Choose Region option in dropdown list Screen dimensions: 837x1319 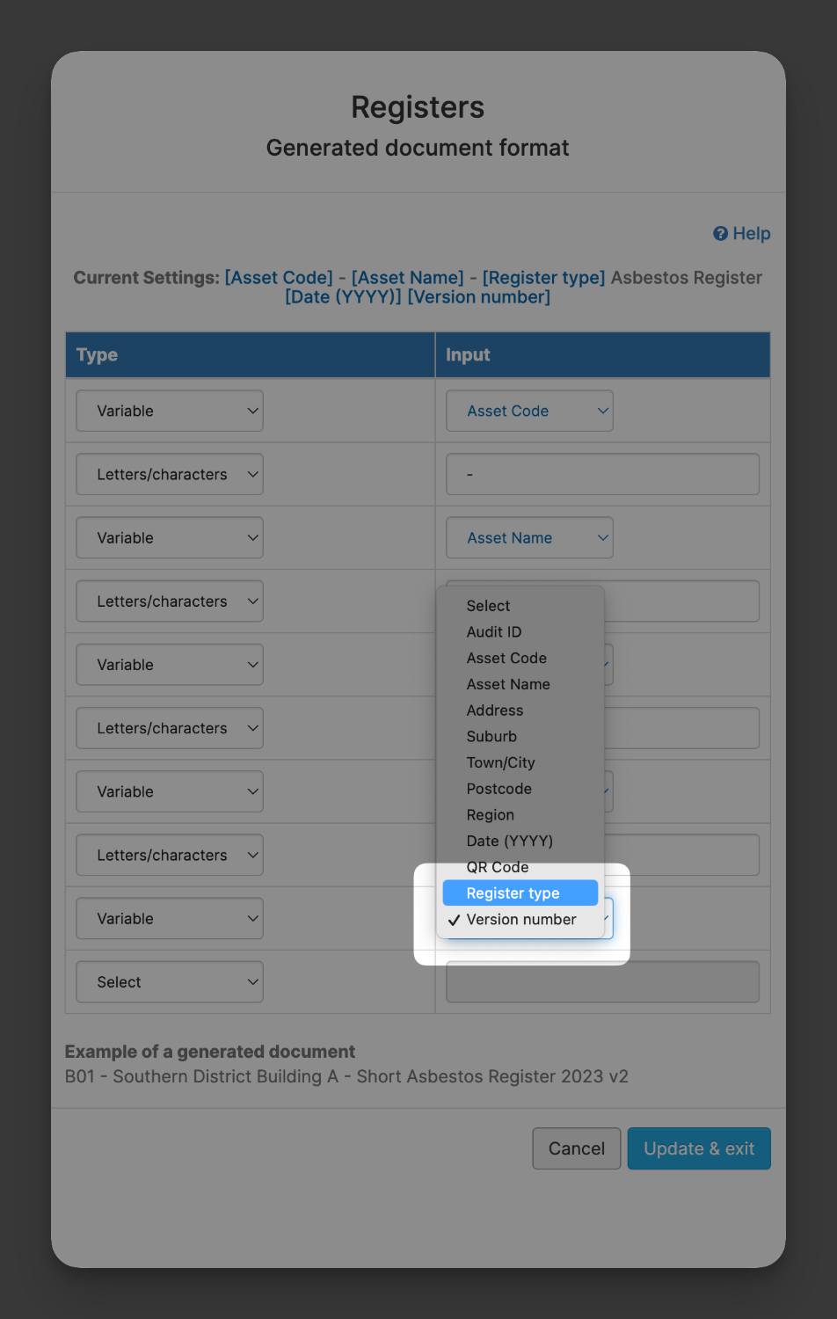(520, 814)
